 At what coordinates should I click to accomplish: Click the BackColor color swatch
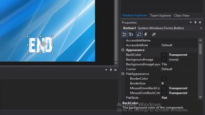coord(164,55)
